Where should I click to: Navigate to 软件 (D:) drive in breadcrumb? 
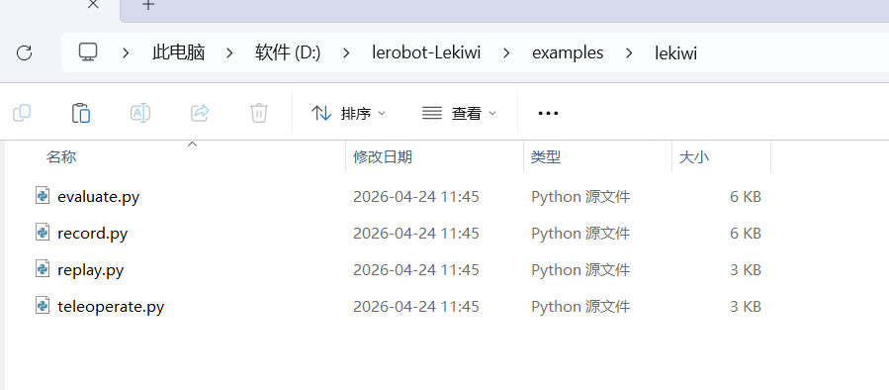coord(288,52)
